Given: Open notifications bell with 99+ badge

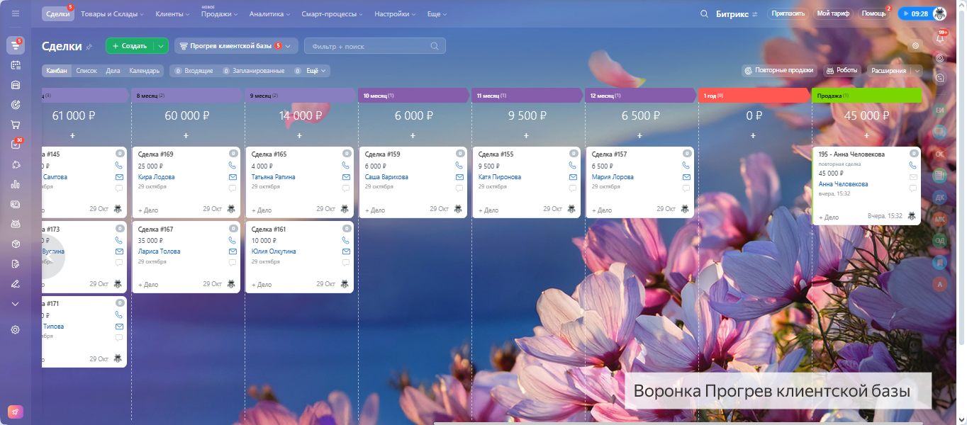Looking at the screenshot, I should pos(941,38).
